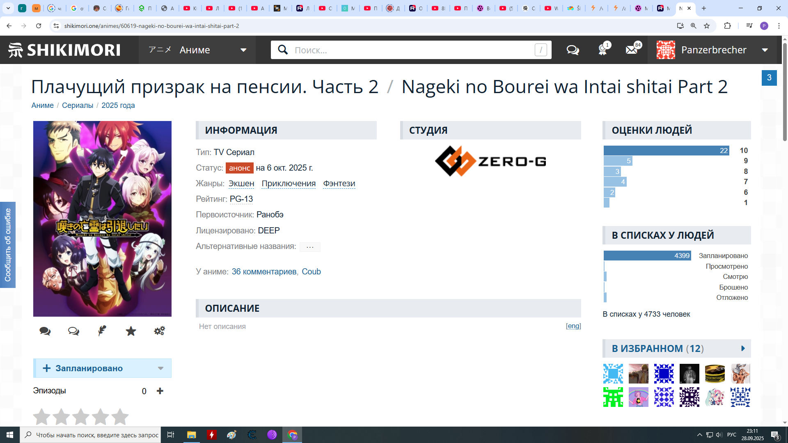Open the 36 комментариев link
788x443 pixels.
click(x=264, y=272)
